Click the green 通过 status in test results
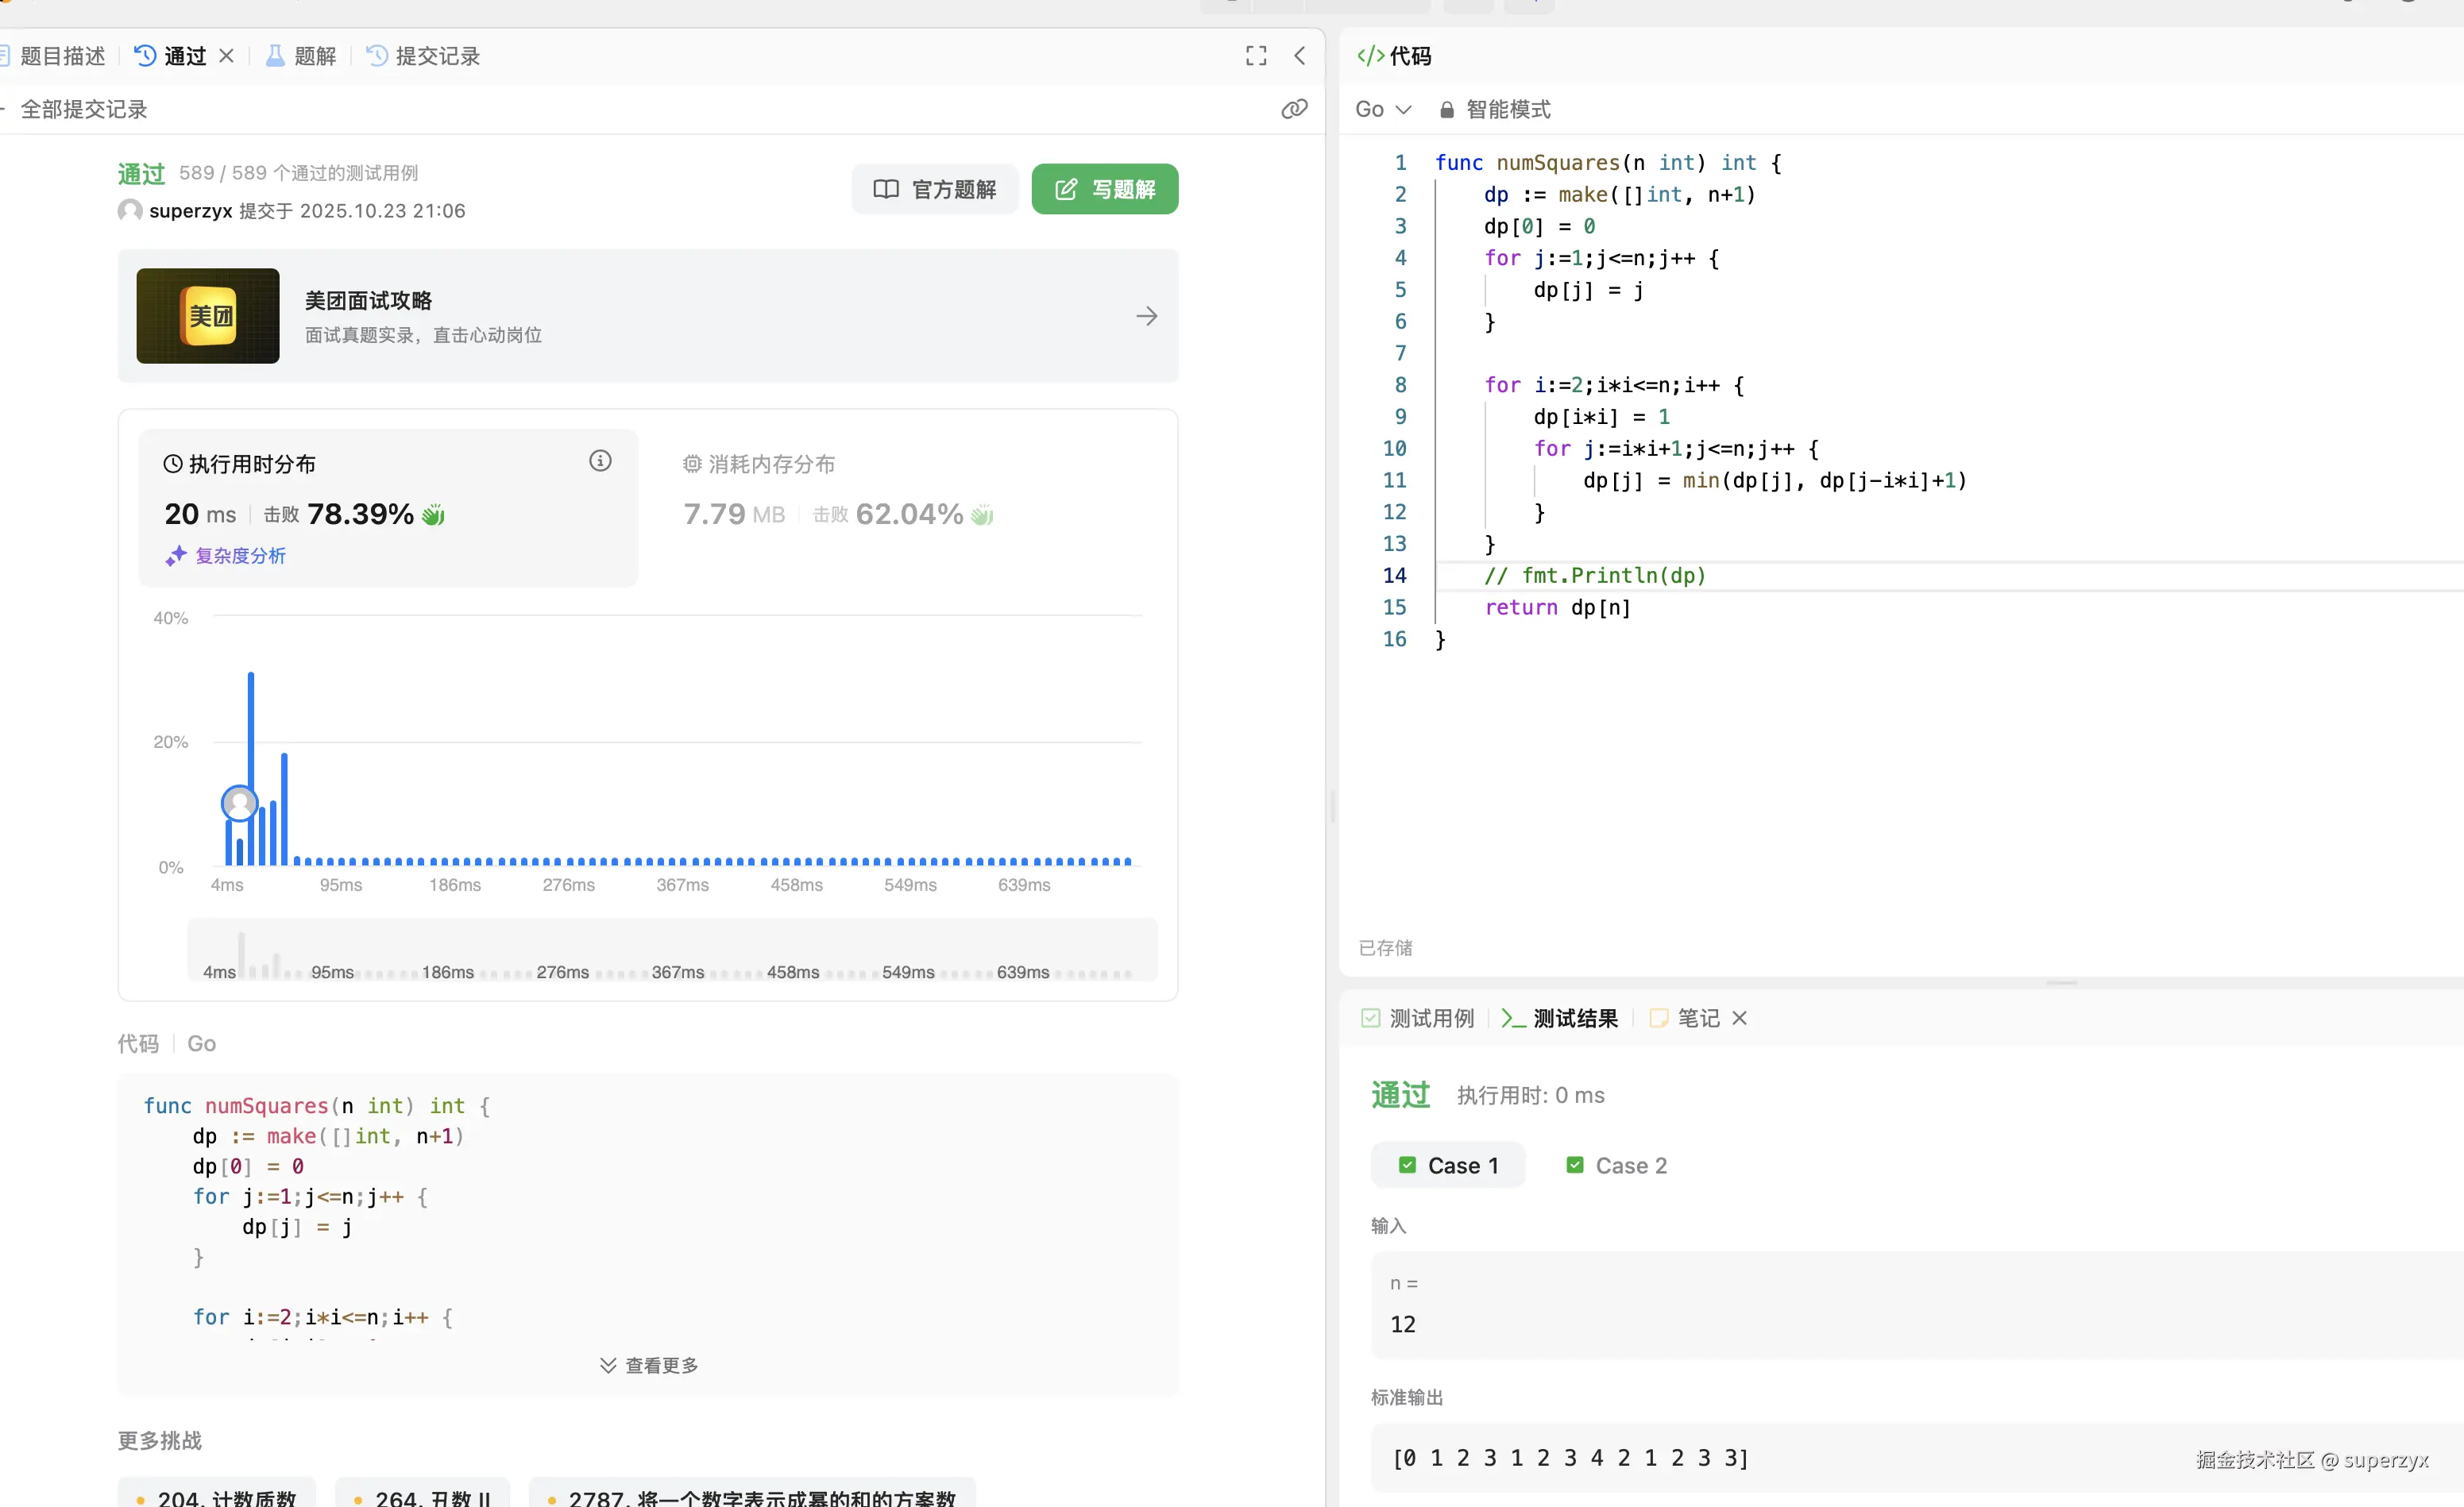This screenshot has height=1507, width=2464. (1400, 1095)
